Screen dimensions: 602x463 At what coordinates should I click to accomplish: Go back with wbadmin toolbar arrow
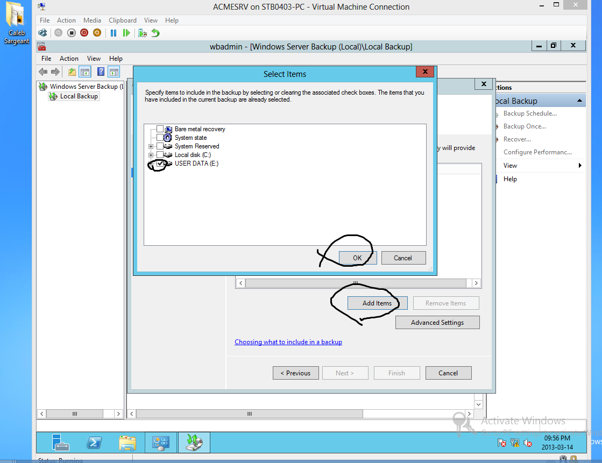[x=43, y=72]
